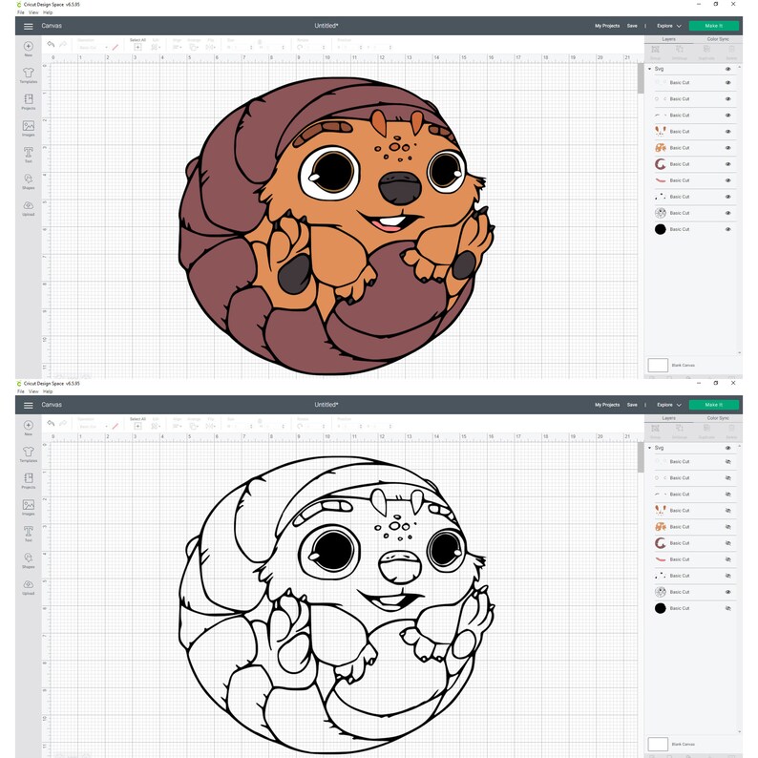Screen dimensions: 758x758
Task: Show orange body layer in lower window
Action: point(728,527)
